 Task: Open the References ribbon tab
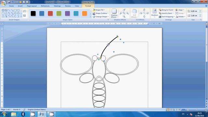[45, 6]
